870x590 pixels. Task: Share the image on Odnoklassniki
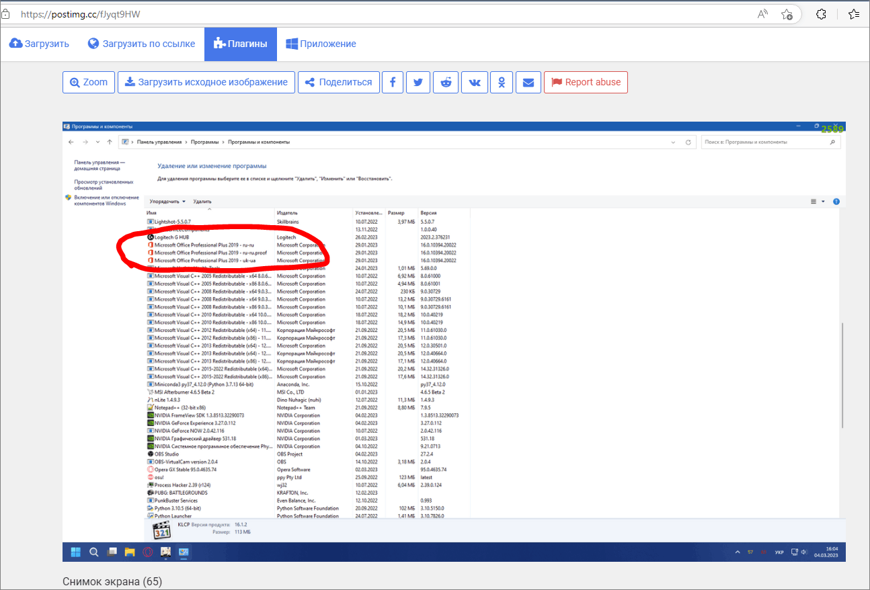[502, 82]
